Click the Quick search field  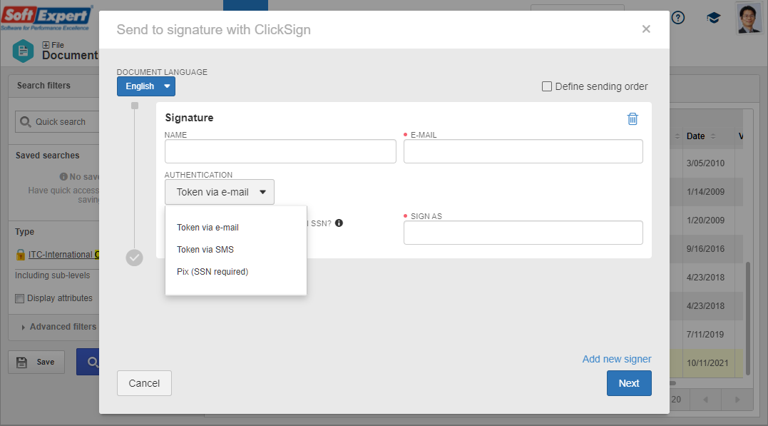[x=57, y=121]
